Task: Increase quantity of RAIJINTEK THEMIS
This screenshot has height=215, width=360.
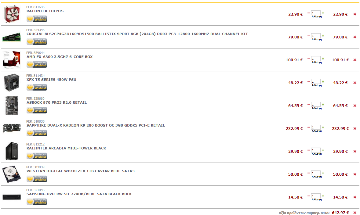Action: pyautogui.click(x=323, y=13)
